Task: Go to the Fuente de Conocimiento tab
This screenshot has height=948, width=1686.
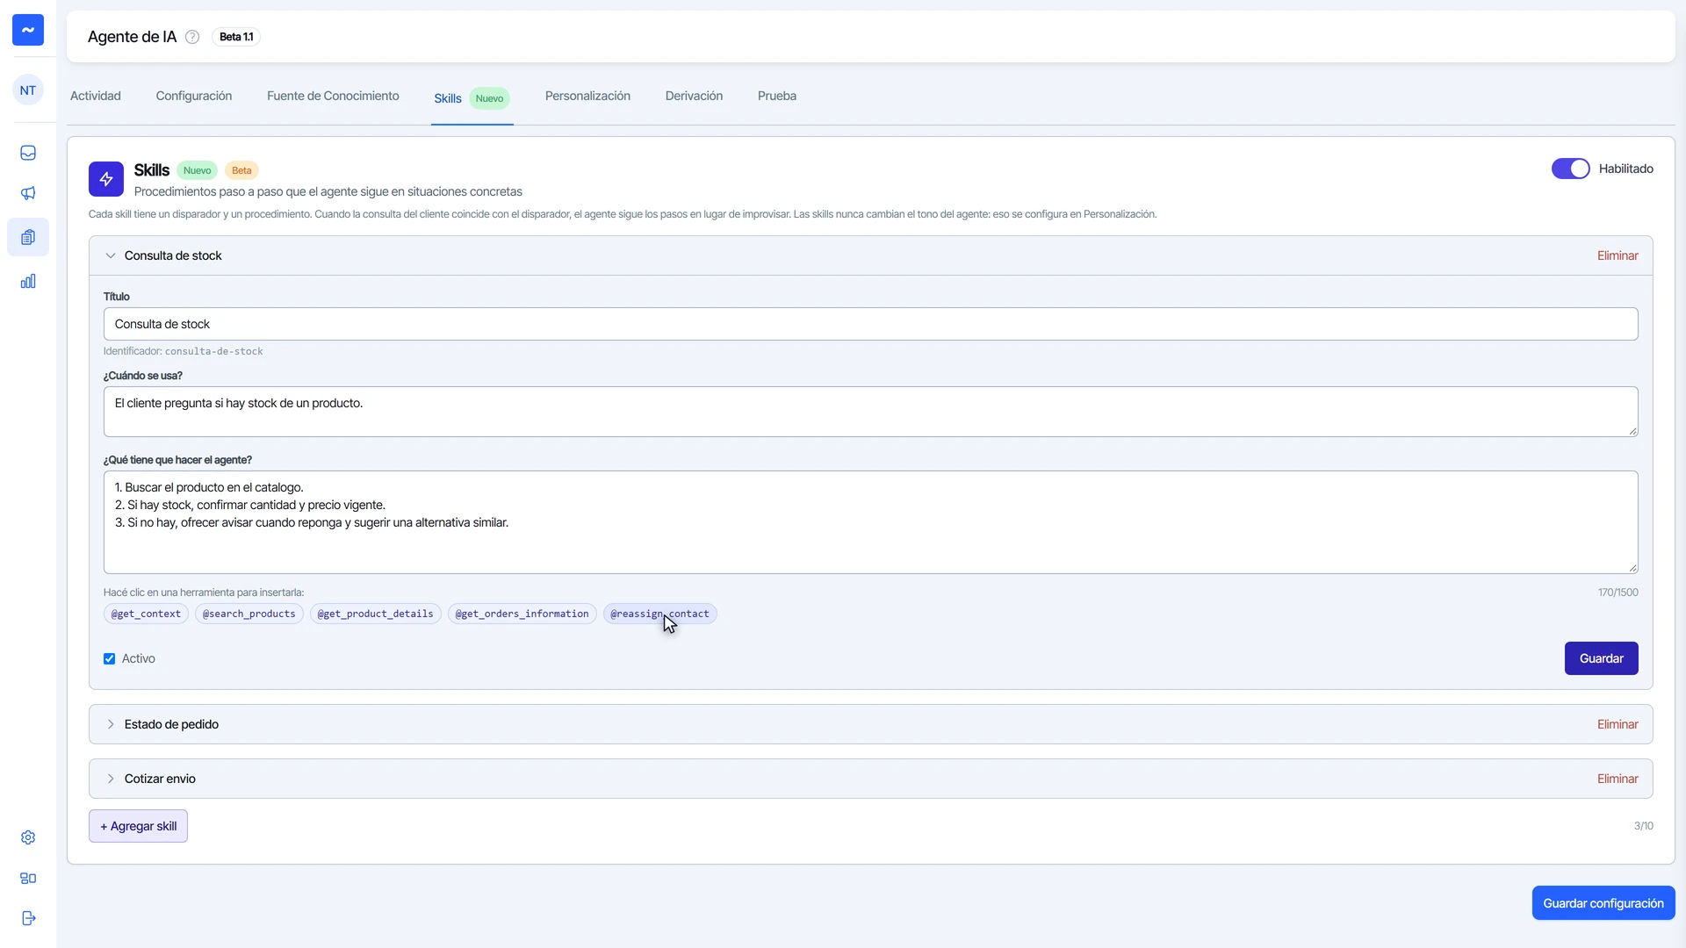Action: [333, 96]
